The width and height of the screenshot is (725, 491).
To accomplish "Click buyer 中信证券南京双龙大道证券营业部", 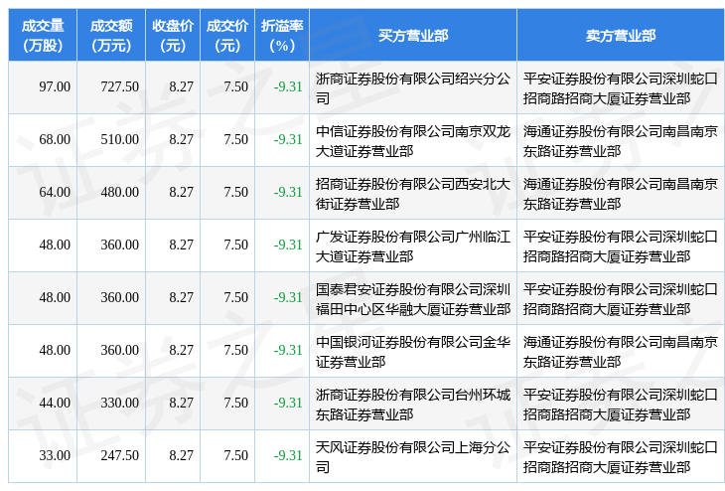I will tap(413, 141).
